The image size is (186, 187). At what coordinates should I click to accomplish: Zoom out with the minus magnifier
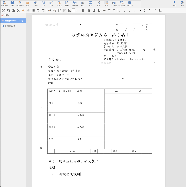[x=55, y=11]
